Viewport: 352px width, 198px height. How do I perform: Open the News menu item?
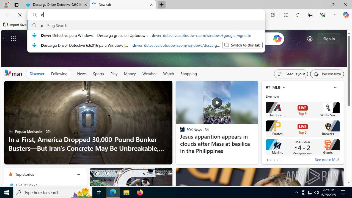(82, 74)
